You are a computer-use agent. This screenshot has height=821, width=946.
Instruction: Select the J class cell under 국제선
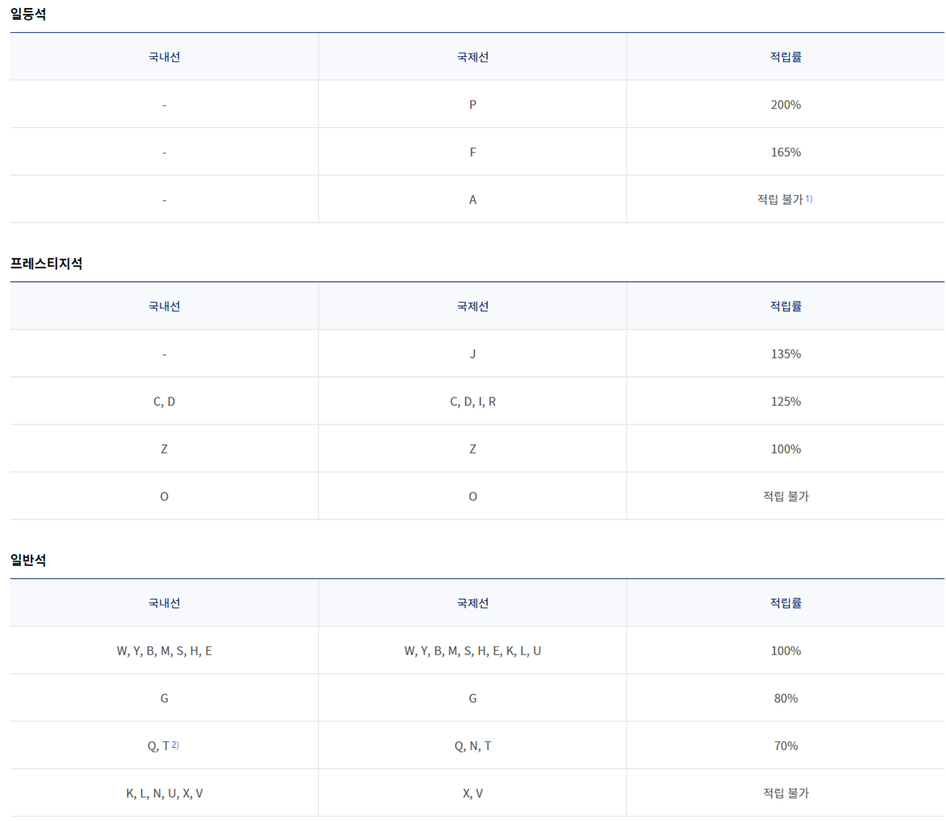click(472, 354)
